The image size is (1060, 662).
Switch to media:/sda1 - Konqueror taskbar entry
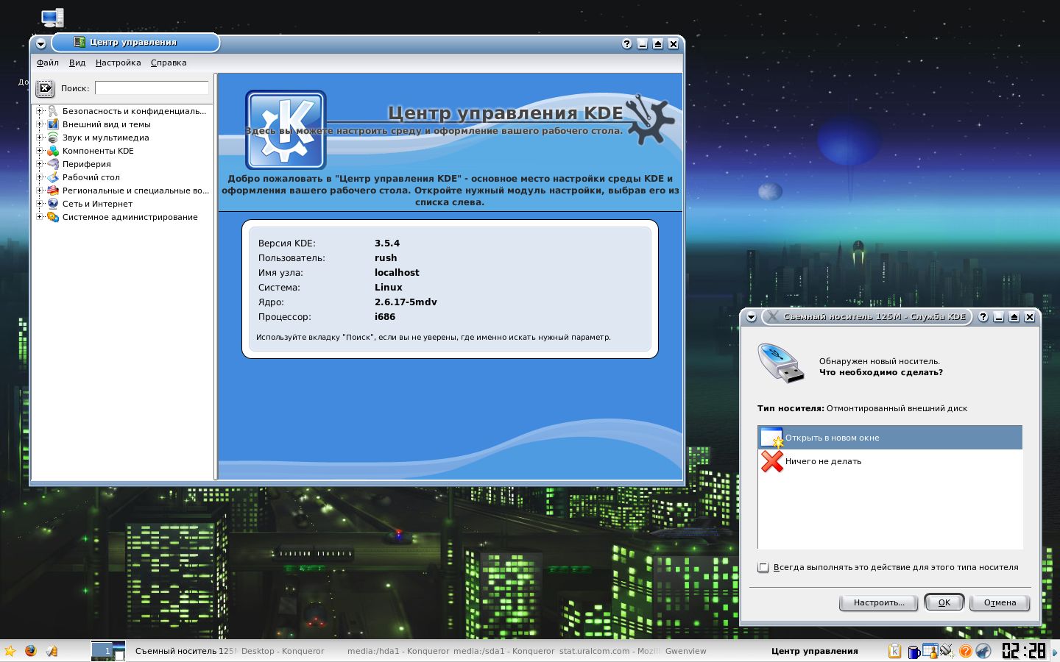pyautogui.click(x=504, y=651)
